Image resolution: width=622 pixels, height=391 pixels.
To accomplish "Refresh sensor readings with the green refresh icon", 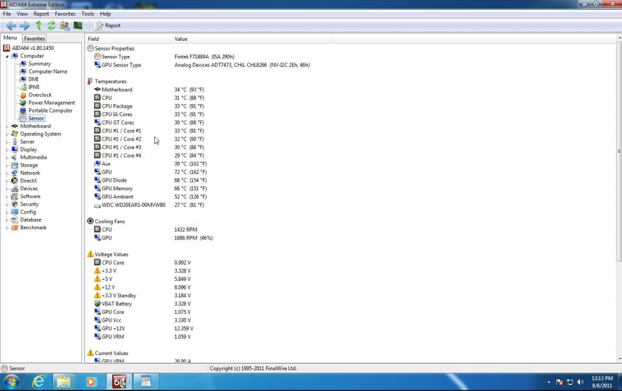I will (51, 26).
